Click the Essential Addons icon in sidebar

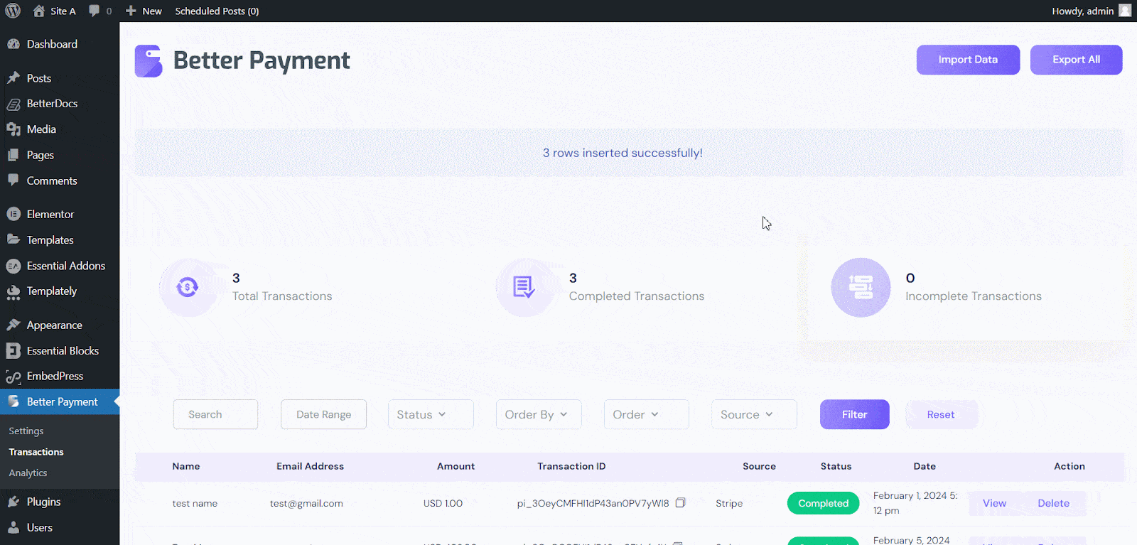[x=14, y=266]
